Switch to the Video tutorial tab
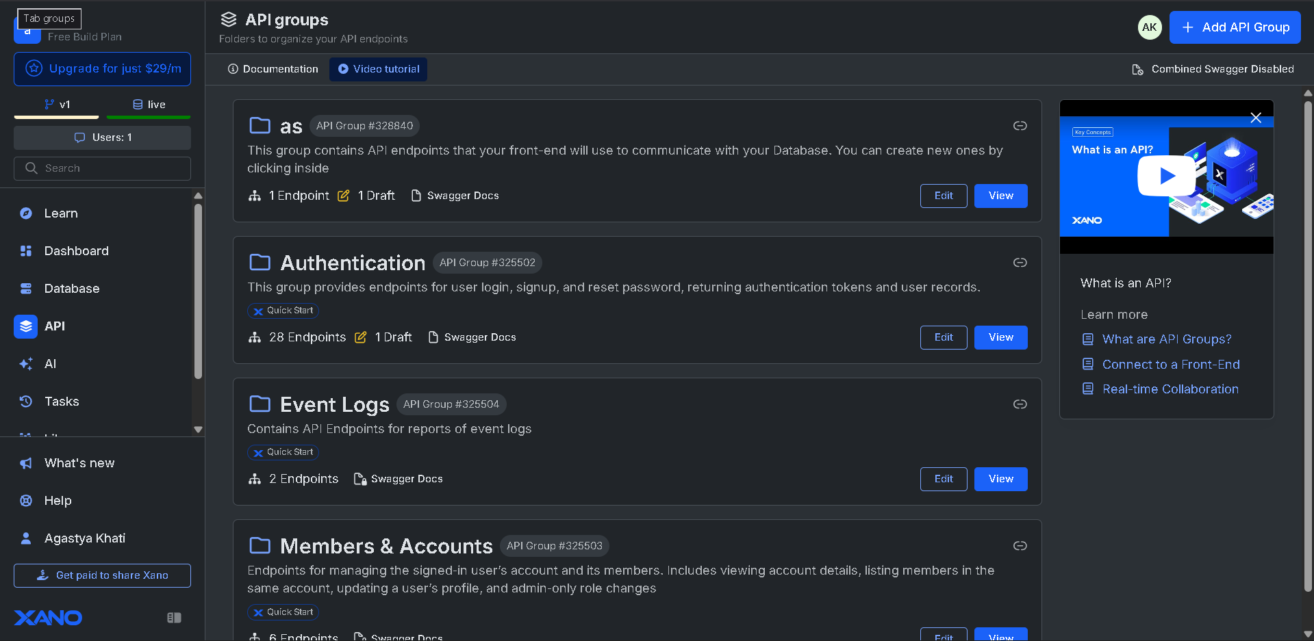The height and width of the screenshot is (641, 1314). point(378,69)
